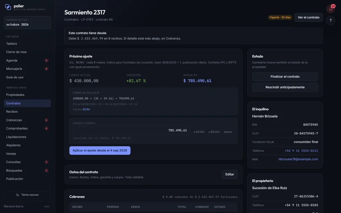The image size is (341, 213).
Task: Toggle the Tema oscuro moon button
Action: tap(27, 195)
